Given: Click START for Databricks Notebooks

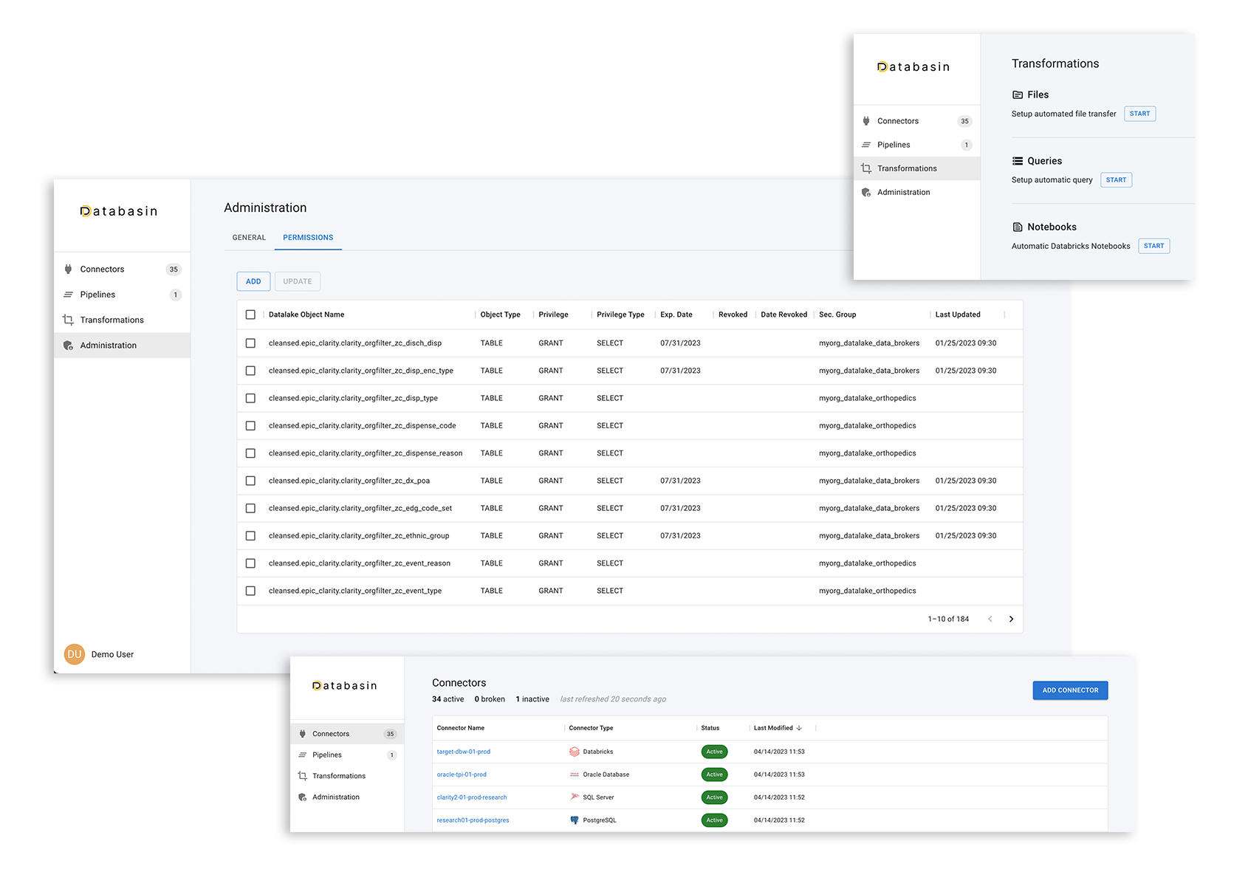Looking at the screenshot, I should click(1153, 246).
